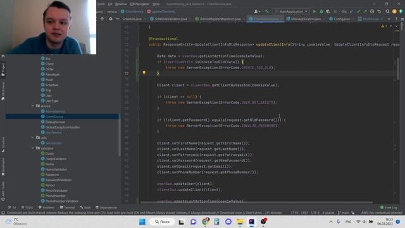The image size is (405, 228).
Task: Open the Help menu
Action: (x=156, y=4)
